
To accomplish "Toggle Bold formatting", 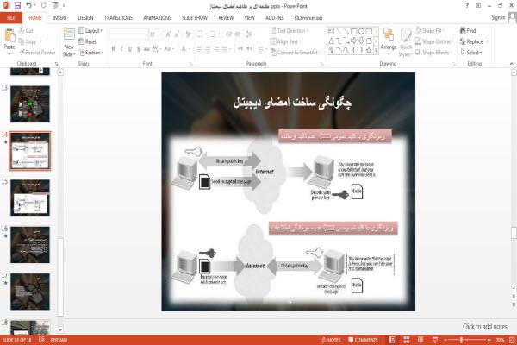I will click(113, 49).
